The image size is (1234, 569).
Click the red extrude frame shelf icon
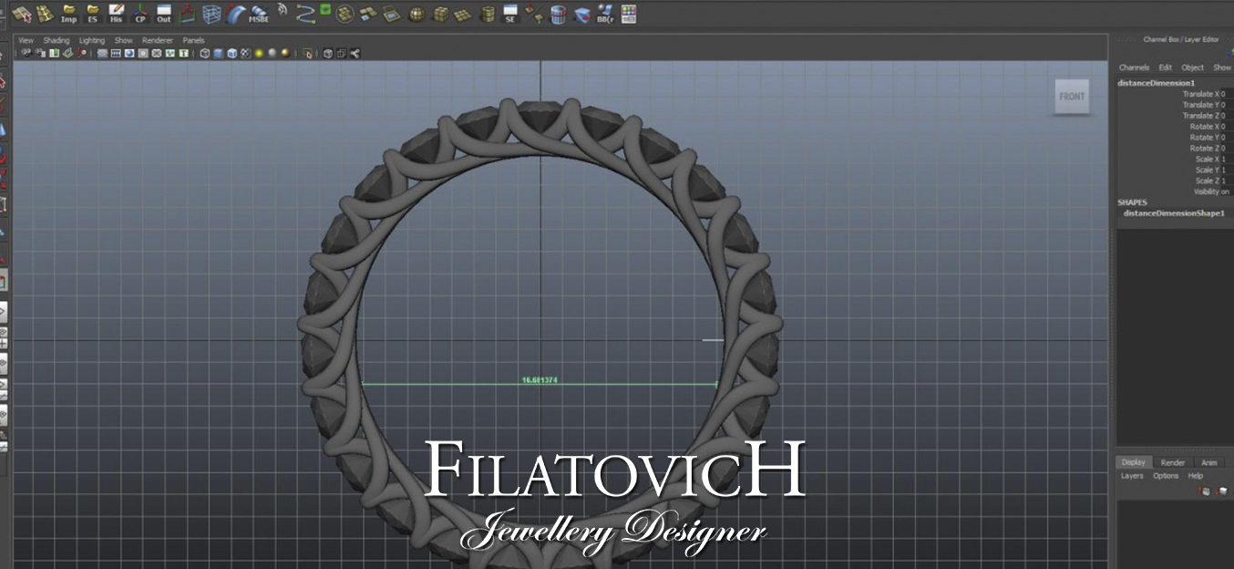tap(188, 14)
